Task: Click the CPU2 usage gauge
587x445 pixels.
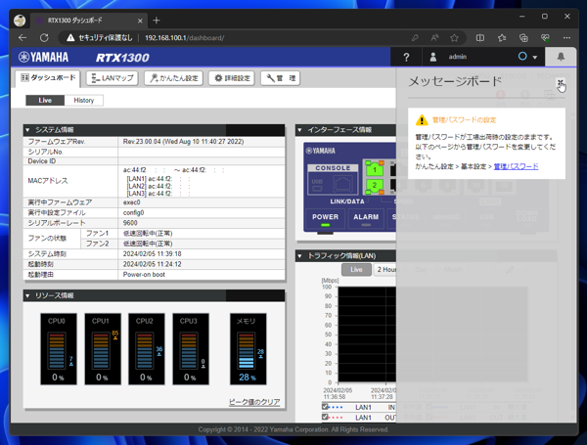Action: coord(147,349)
